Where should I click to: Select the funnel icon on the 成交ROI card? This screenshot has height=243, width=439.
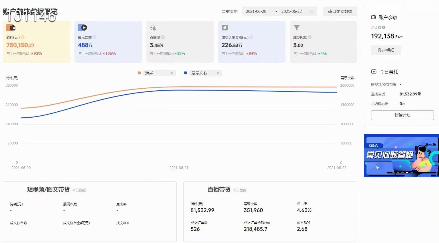[x=297, y=27]
